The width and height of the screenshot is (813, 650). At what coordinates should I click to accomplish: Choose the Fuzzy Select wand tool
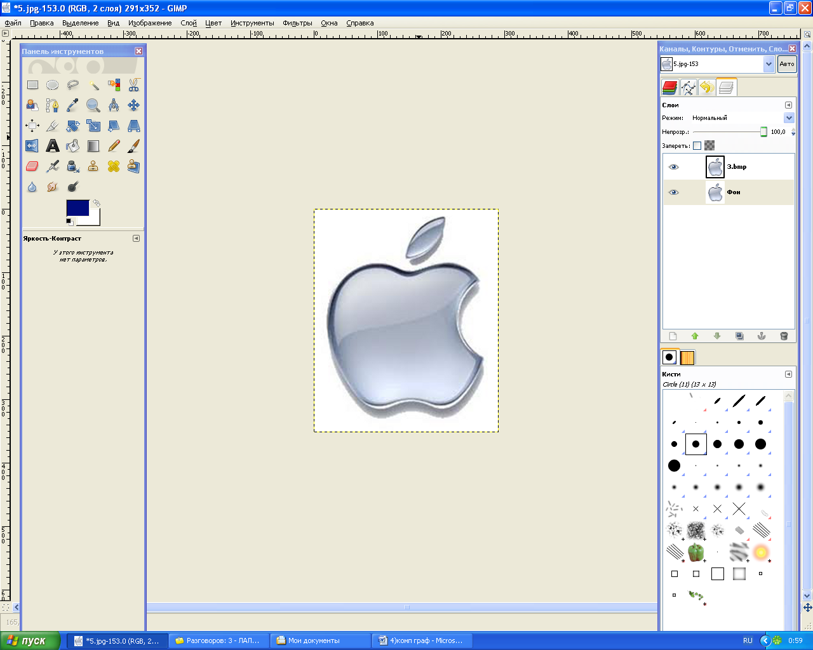tap(93, 85)
